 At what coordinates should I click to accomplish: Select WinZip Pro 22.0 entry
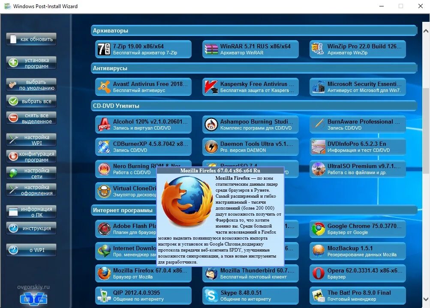coord(358,49)
